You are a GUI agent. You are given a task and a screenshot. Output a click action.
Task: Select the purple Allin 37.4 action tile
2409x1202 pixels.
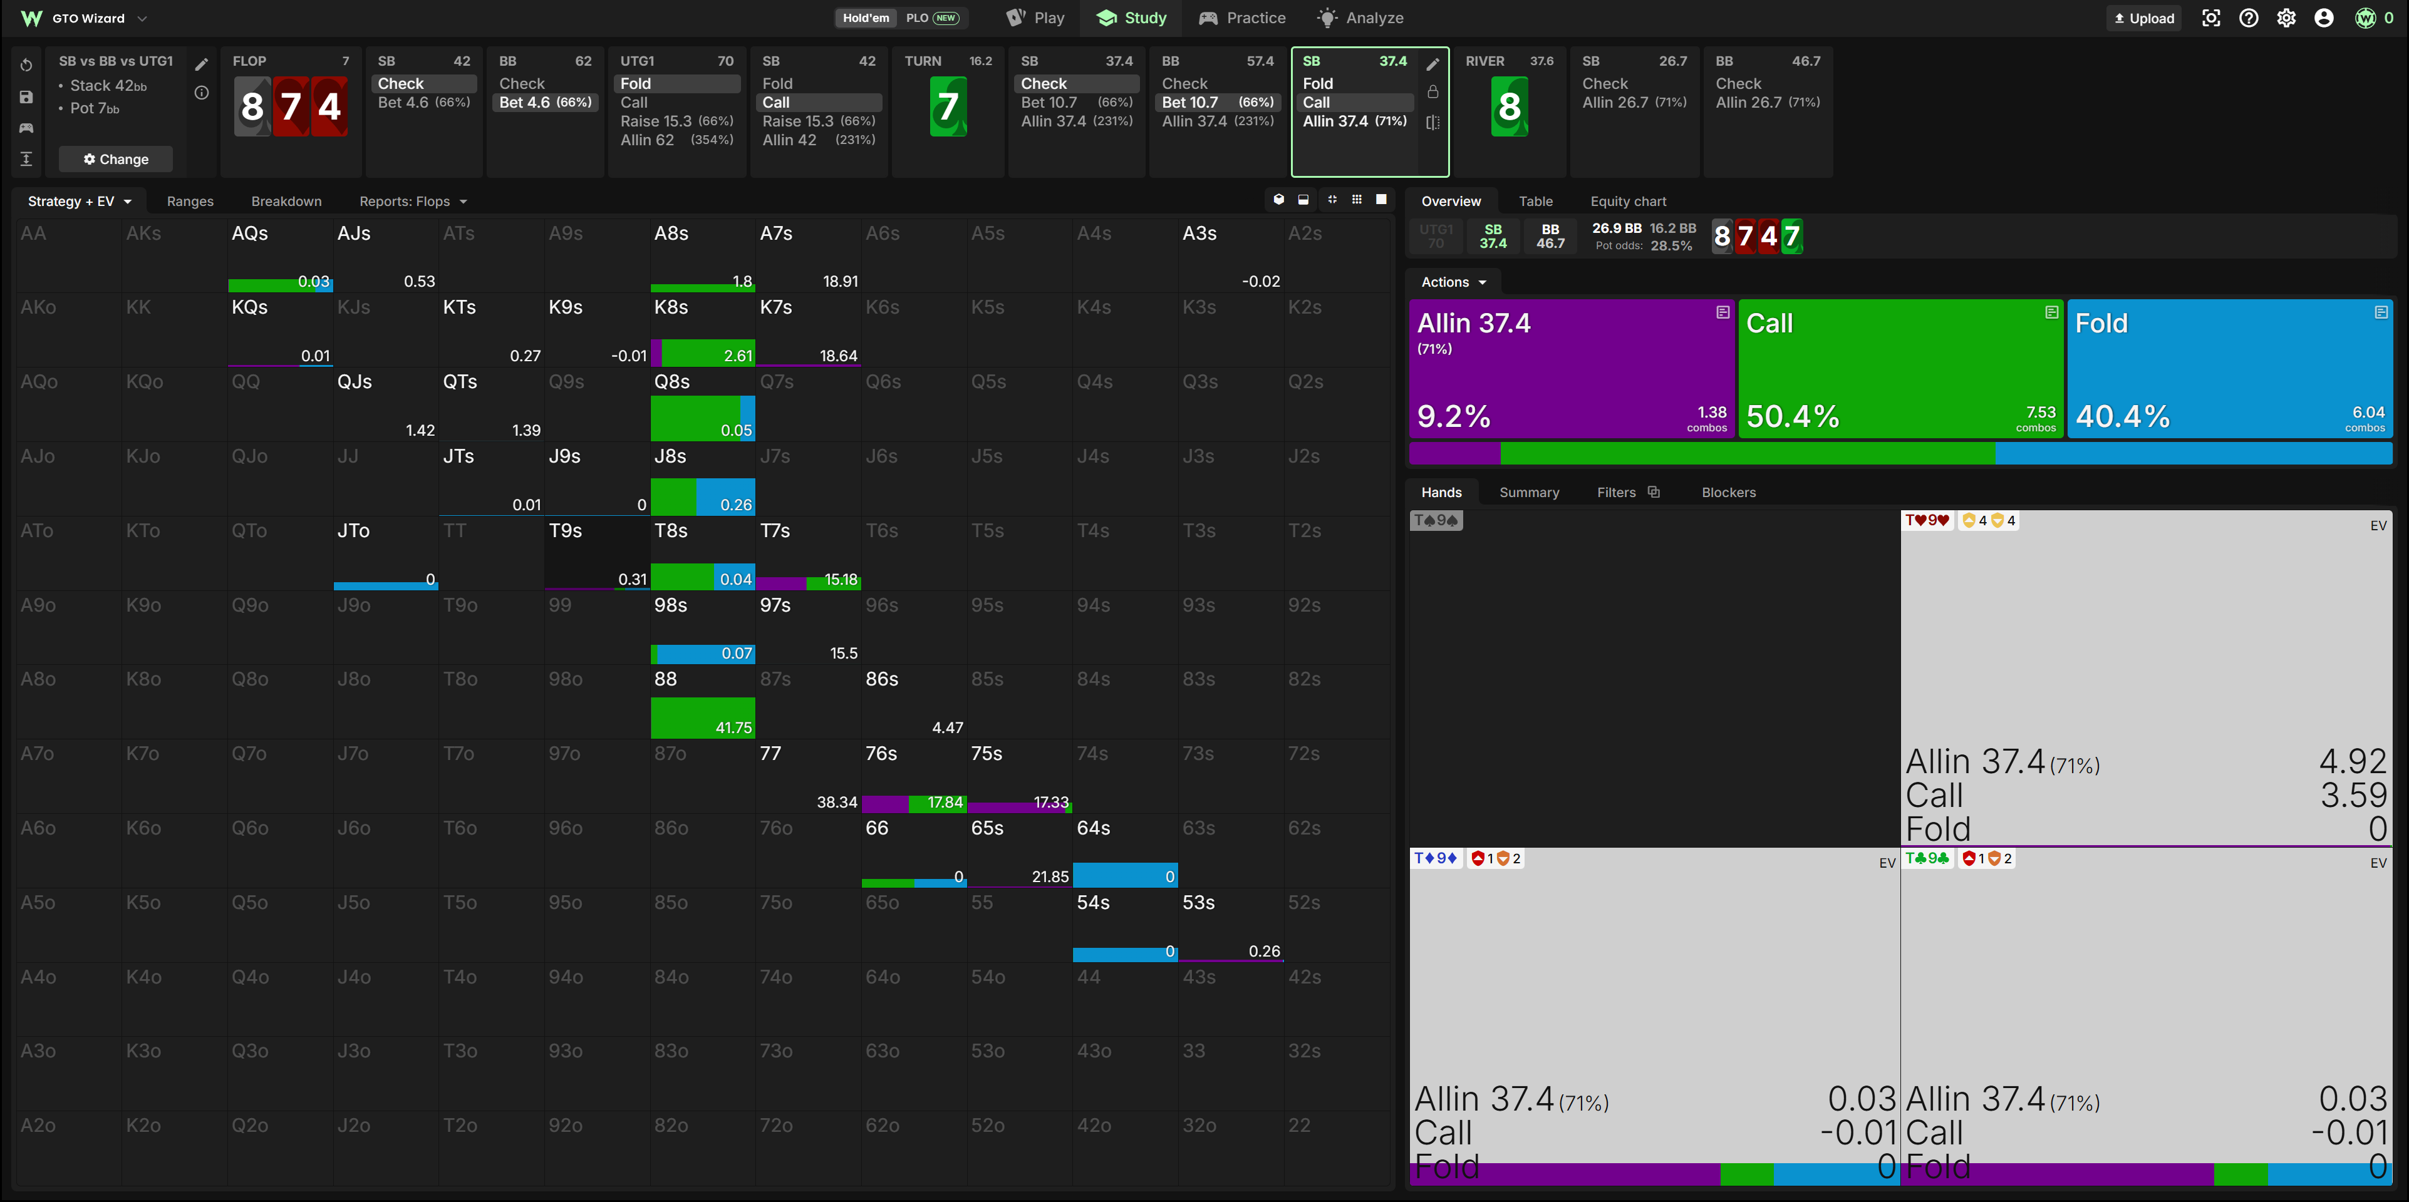pyautogui.click(x=1571, y=368)
